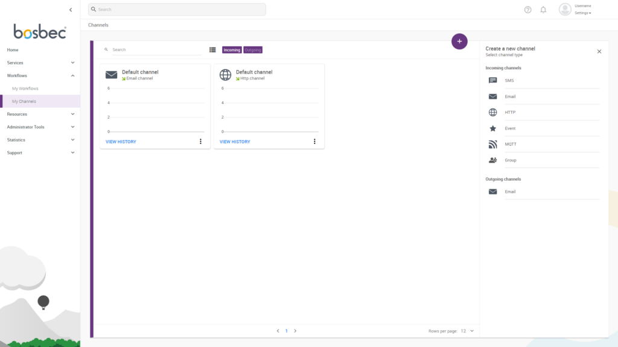Click the magnifier icon in channel search

[x=106, y=49]
